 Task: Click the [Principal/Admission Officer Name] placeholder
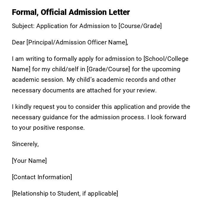[77, 42]
